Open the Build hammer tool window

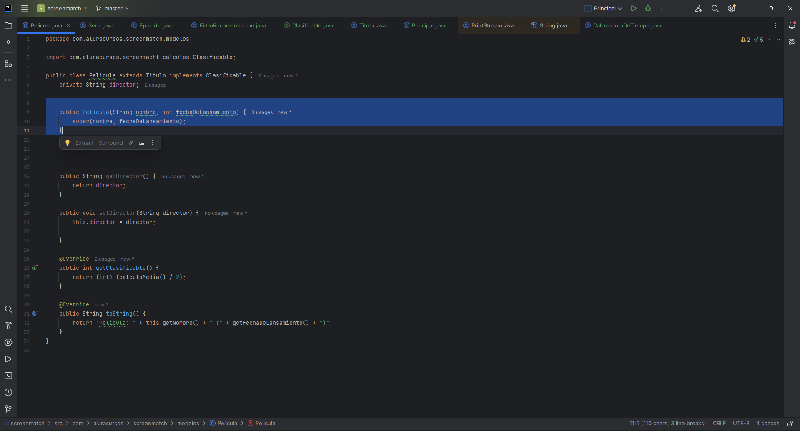pyautogui.click(x=8, y=326)
